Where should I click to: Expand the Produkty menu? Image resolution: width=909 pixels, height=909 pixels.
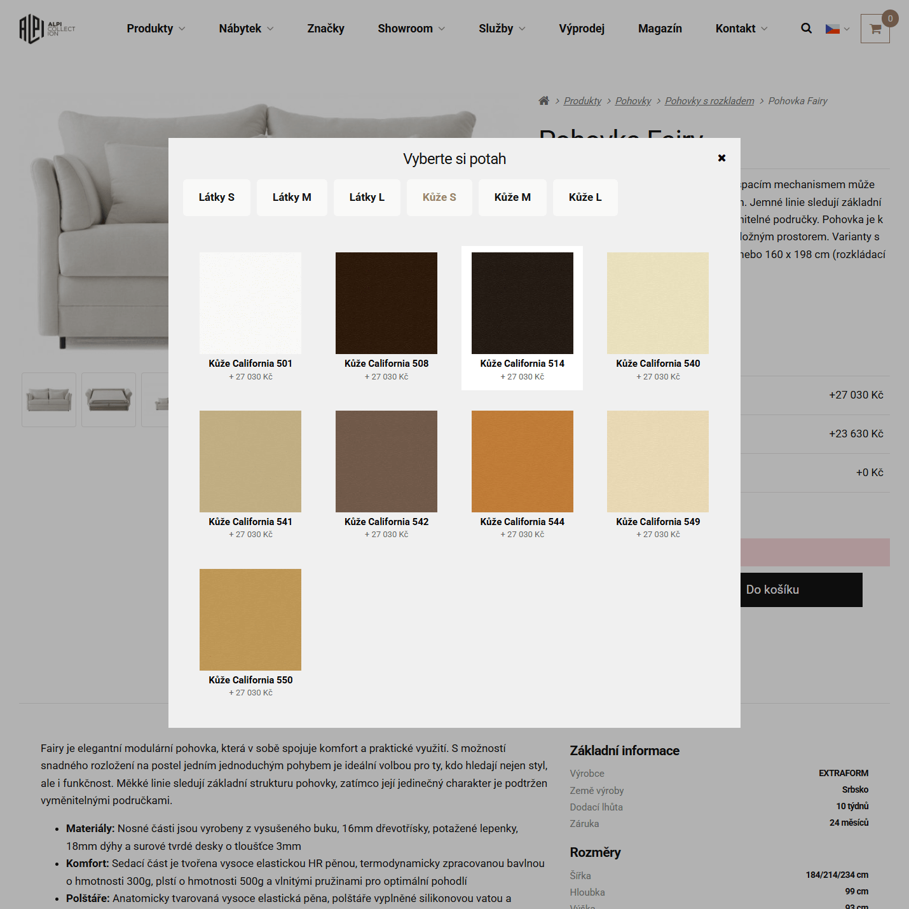(156, 29)
